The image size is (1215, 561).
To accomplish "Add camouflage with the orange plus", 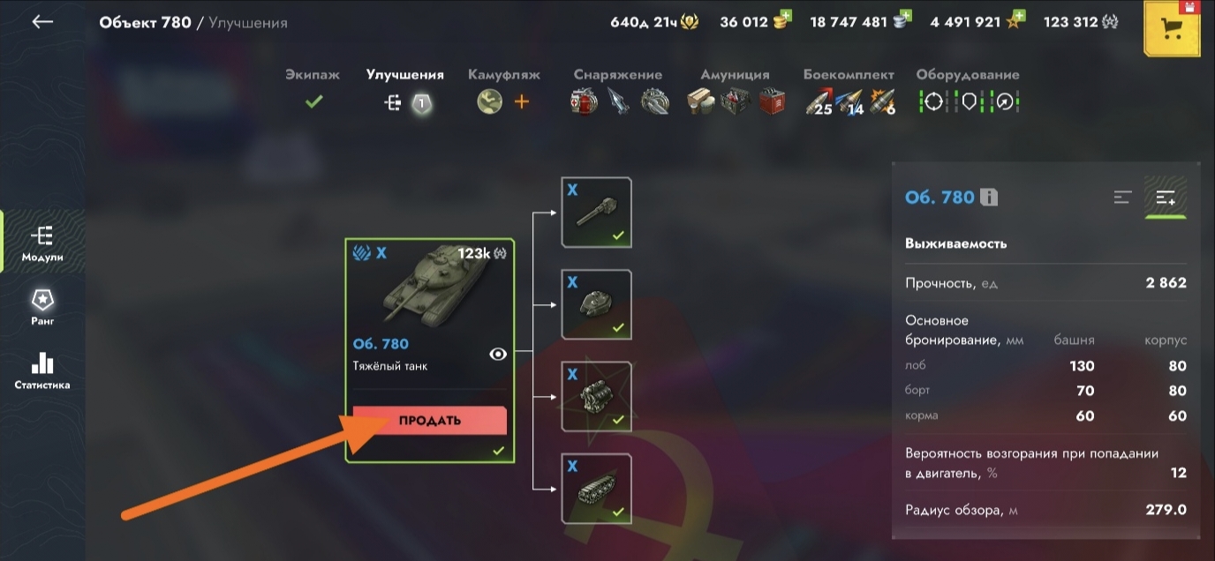I will pyautogui.click(x=522, y=101).
